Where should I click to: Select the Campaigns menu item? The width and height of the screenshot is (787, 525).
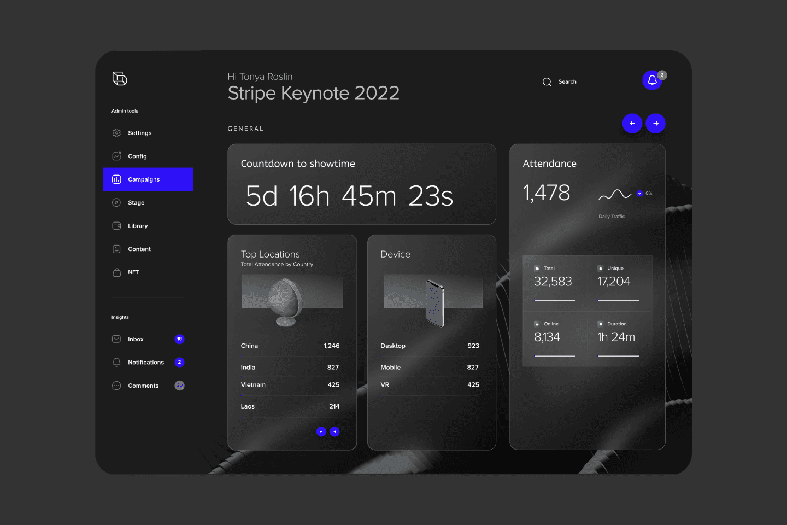tap(148, 179)
